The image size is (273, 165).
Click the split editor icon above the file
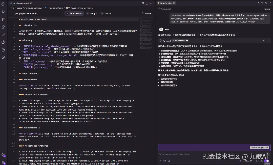click(147, 3)
